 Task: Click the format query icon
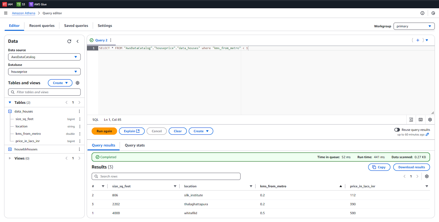[x=411, y=120]
